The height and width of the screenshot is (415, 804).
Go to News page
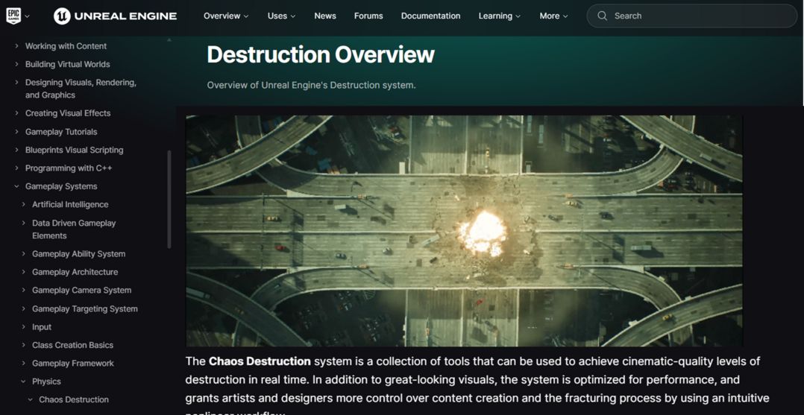[x=325, y=16]
